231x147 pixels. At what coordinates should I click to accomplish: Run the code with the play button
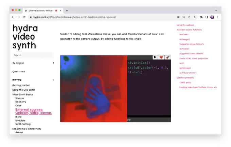tap(155, 57)
